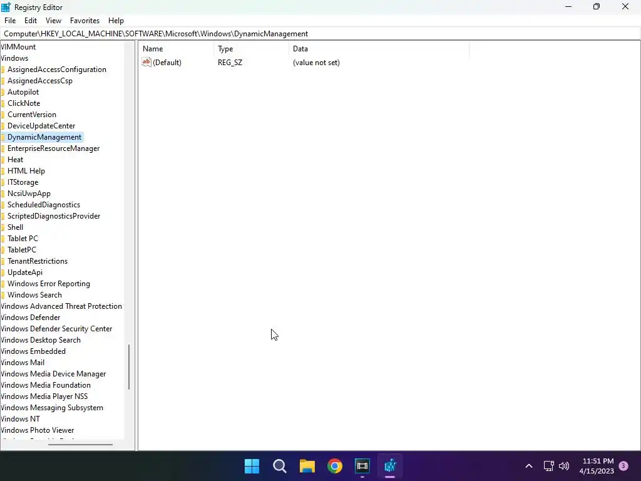Open taskbar Search

point(280,466)
